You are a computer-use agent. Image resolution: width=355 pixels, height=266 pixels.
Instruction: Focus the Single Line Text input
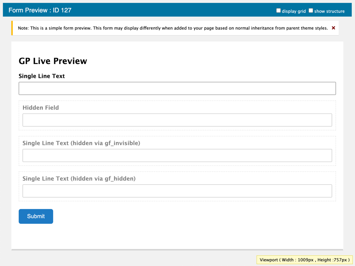[x=177, y=88]
